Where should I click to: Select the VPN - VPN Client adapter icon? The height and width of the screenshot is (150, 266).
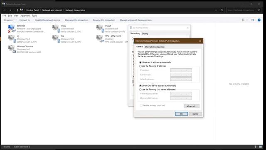tap(100, 39)
